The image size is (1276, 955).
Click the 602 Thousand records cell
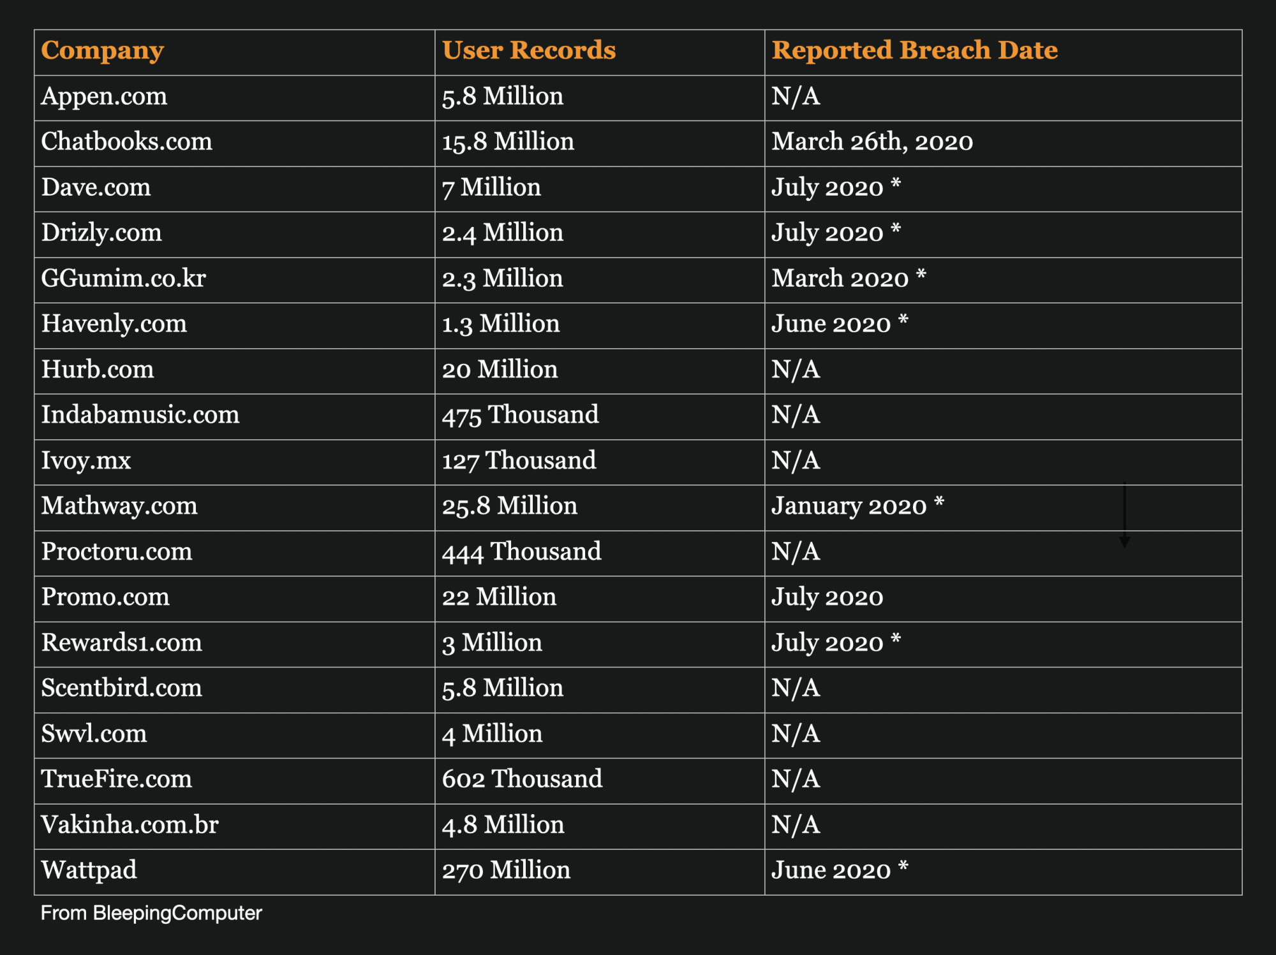522,779
